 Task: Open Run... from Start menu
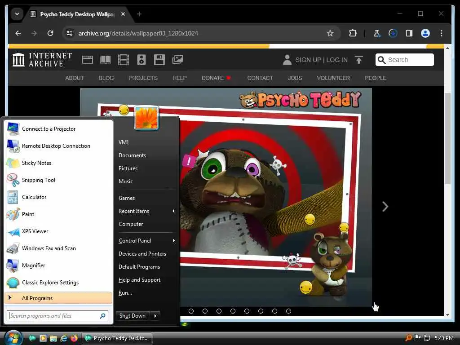coord(125,293)
